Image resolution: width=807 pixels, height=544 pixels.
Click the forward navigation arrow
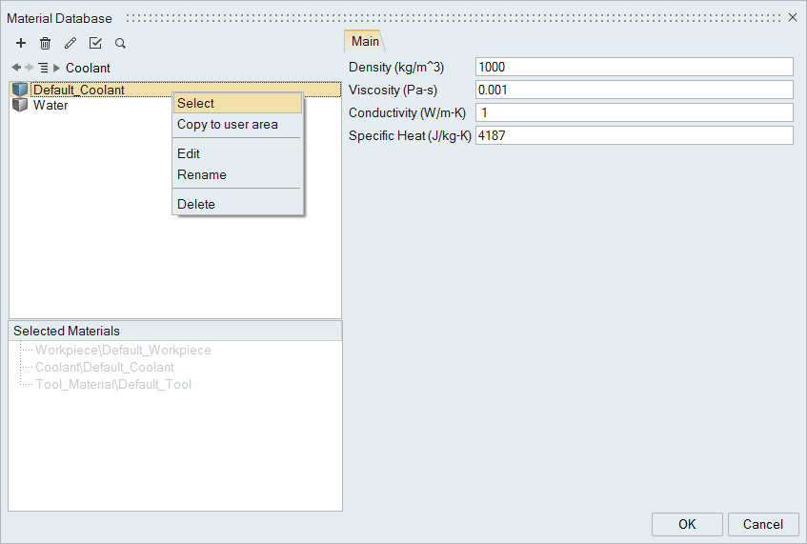30,68
